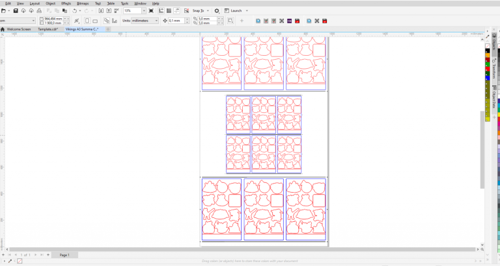Image resolution: width=500 pixels, height=266 pixels.
Task: Select the Page 1 tab at bottom
Action: 64,255
